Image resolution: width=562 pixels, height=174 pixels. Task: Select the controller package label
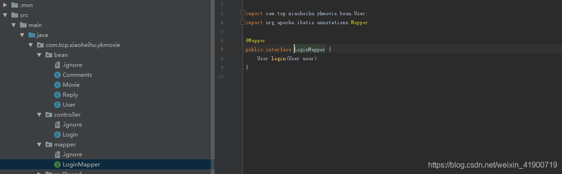(x=67, y=115)
